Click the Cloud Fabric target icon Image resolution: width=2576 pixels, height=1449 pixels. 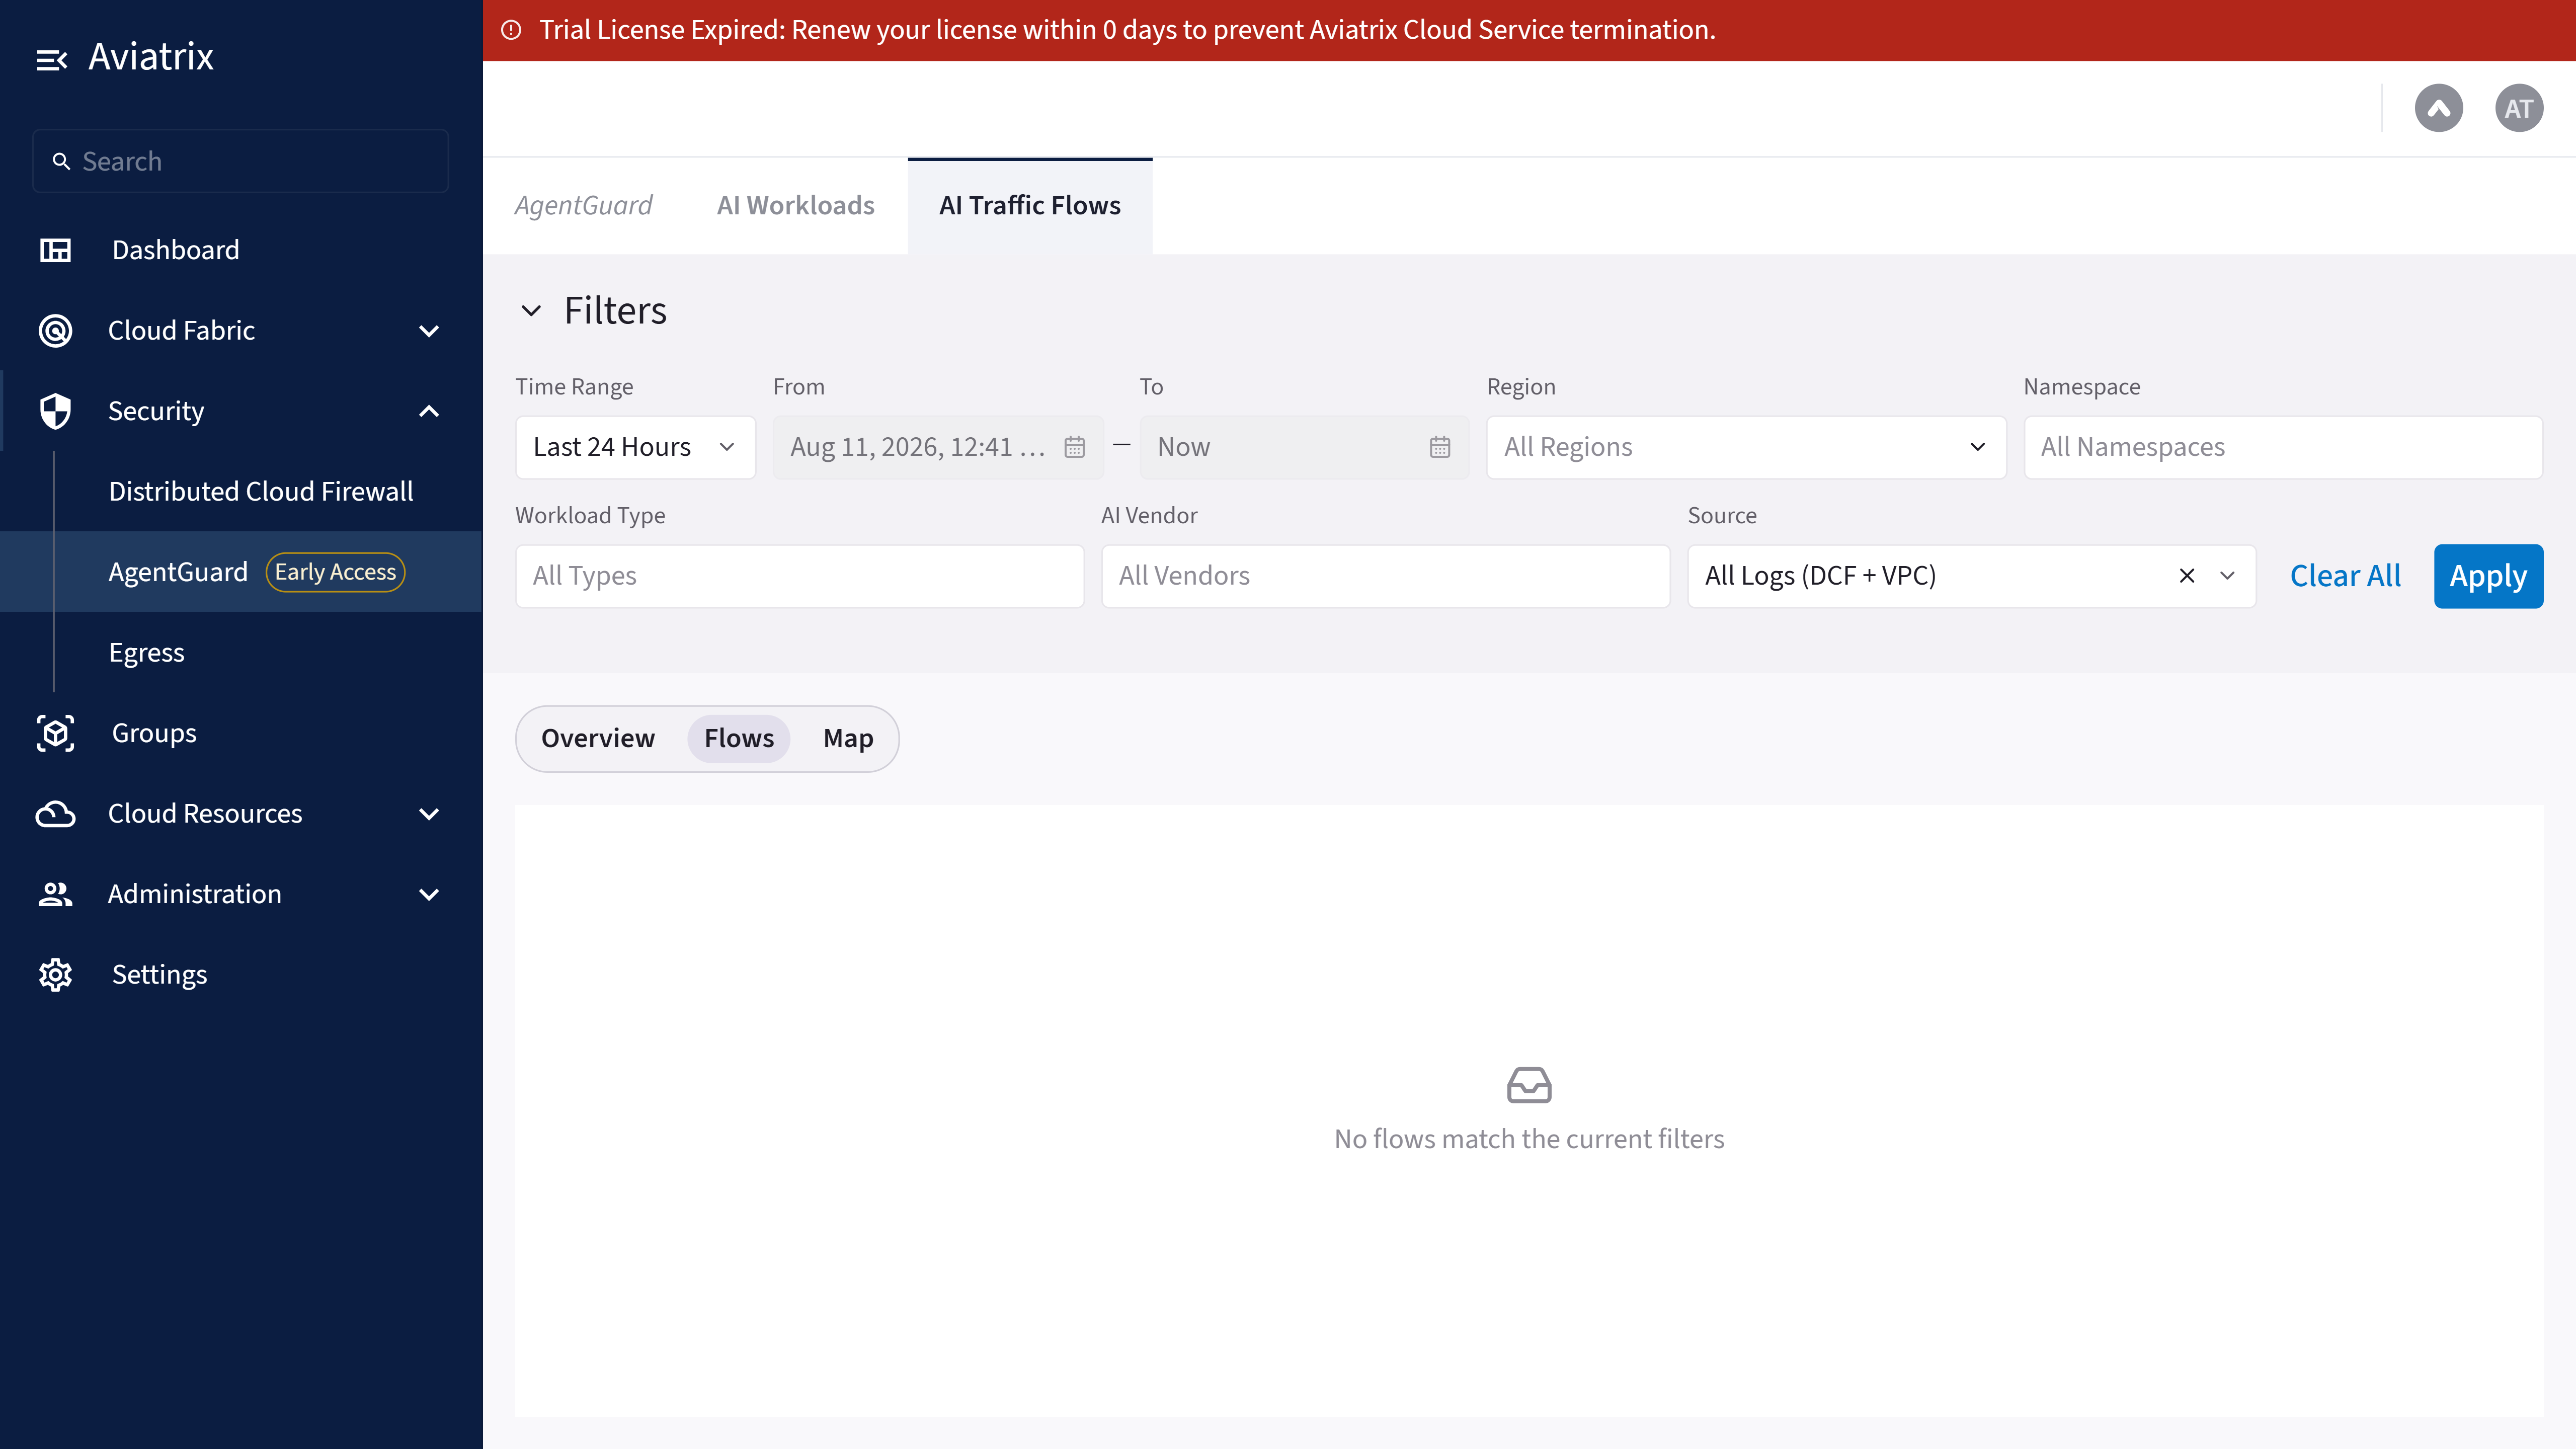[55, 330]
